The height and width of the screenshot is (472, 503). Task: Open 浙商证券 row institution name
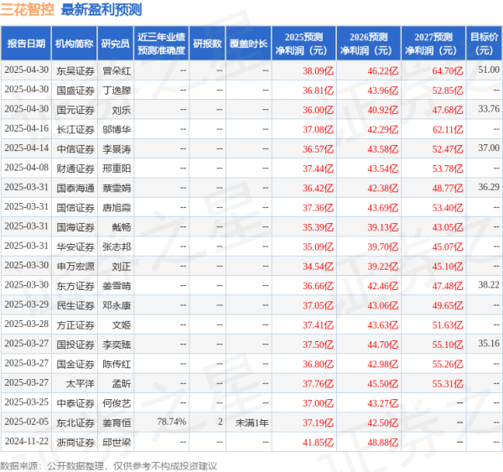75,441
